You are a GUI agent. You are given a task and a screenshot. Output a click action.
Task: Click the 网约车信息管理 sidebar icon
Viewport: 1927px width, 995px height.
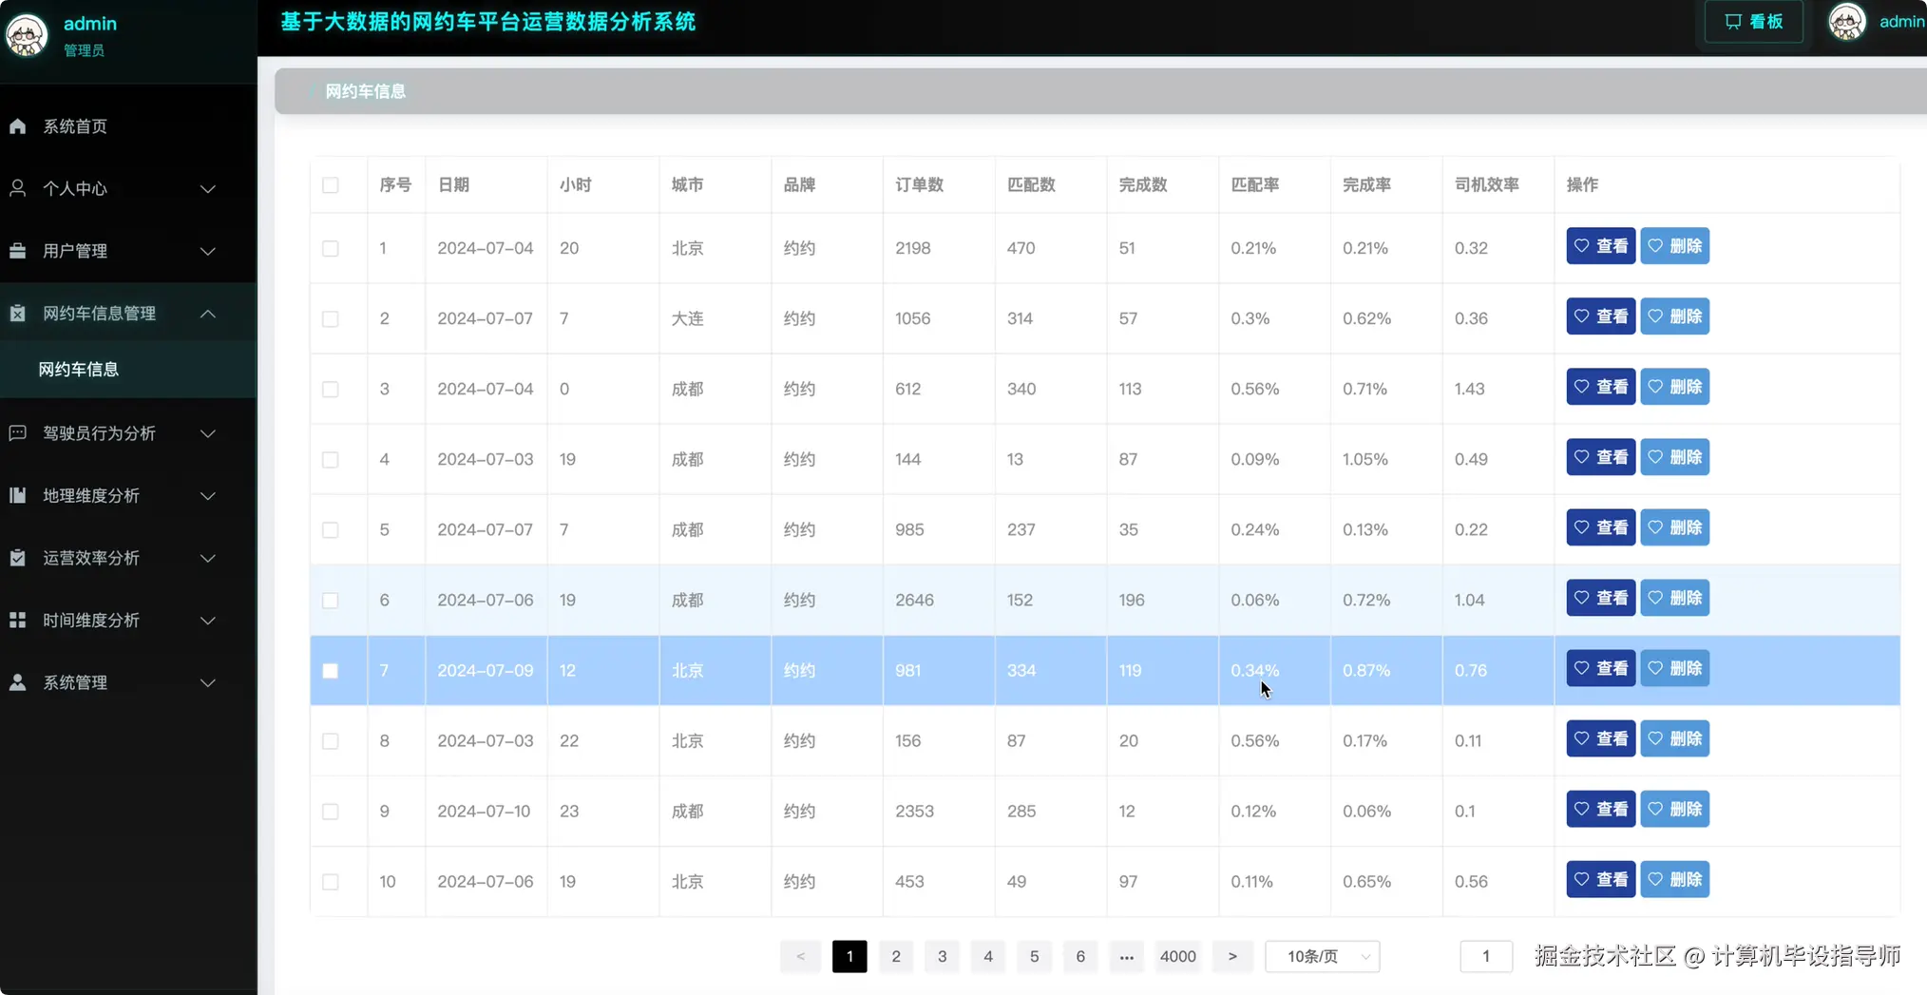point(18,313)
